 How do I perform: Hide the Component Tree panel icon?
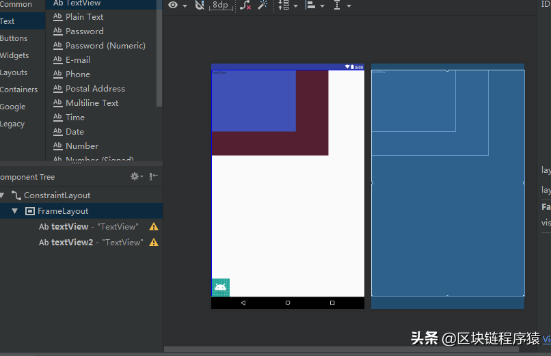click(154, 176)
